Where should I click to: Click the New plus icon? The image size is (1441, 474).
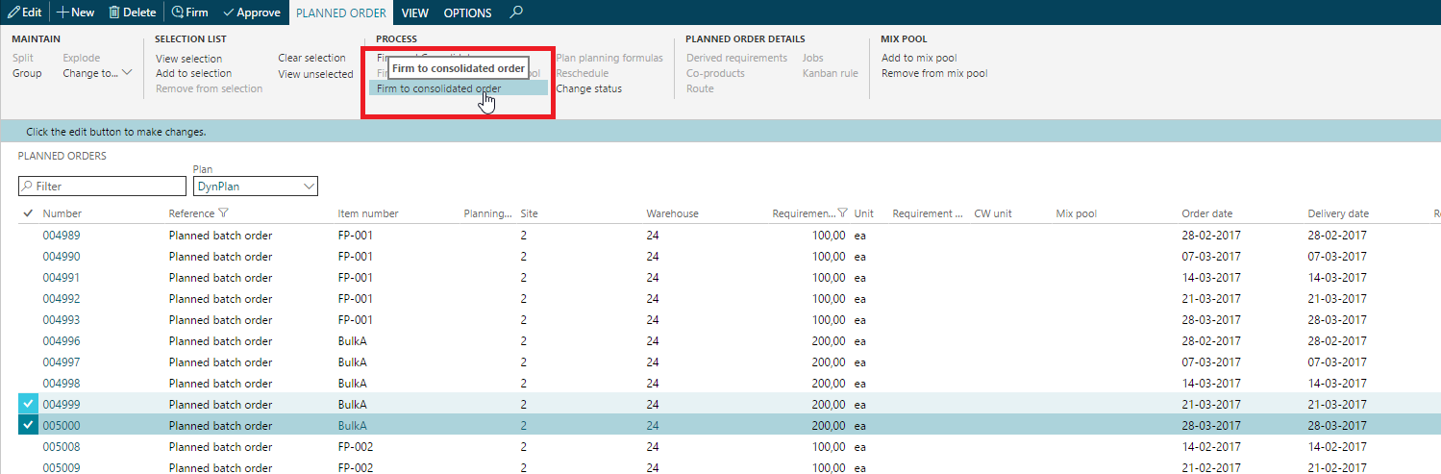point(62,12)
